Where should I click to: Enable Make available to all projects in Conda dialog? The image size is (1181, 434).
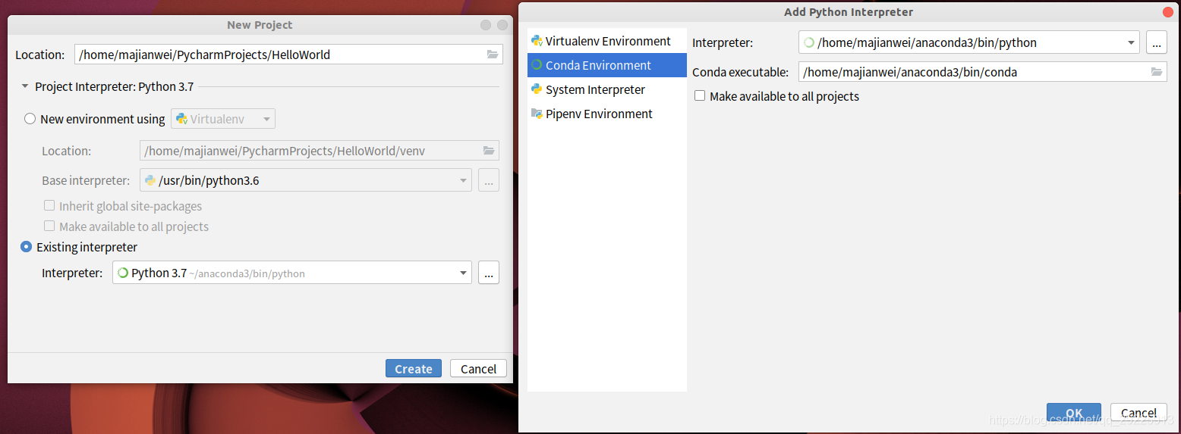(700, 96)
